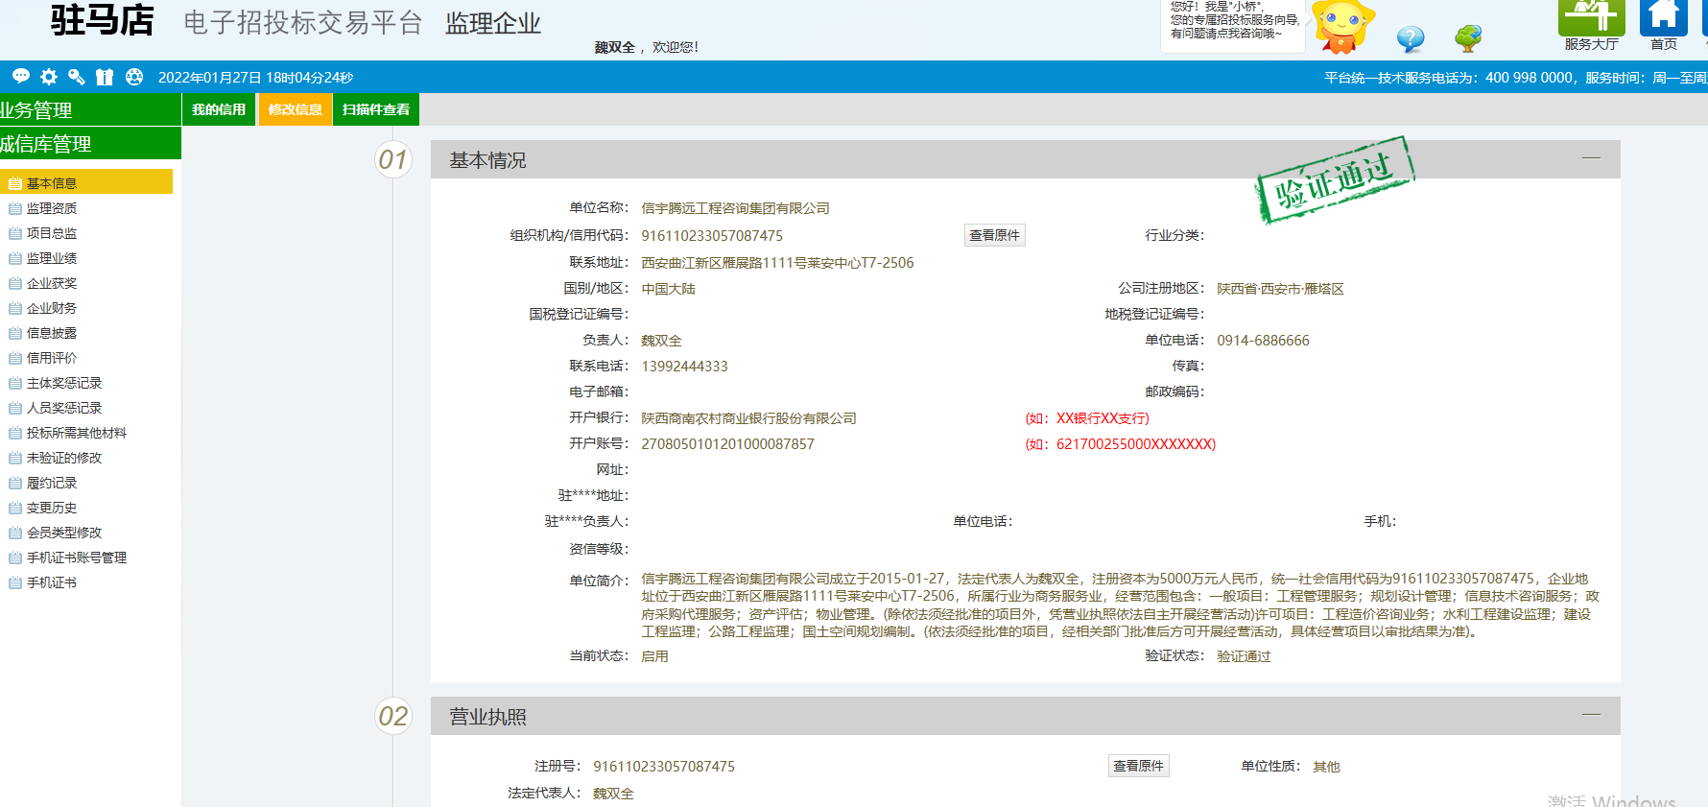Click the Xiaoqiao mascot assistant
Image resolution: width=1708 pixels, height=807 pixels.
(1342, 26)
